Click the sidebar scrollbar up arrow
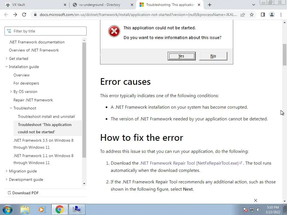This screenshot has height=215, width=287. coord(84,40)
